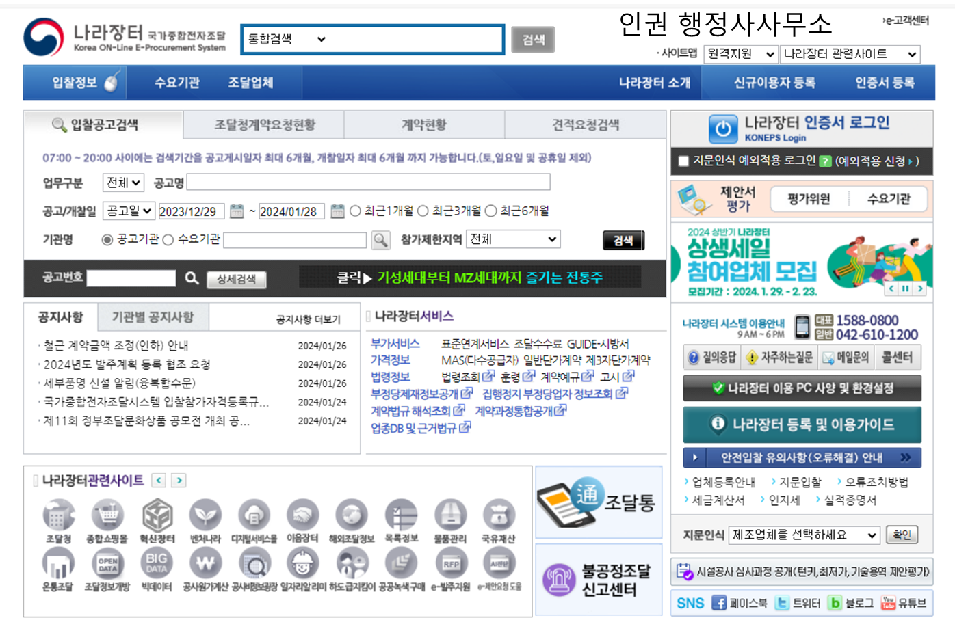
Task: Open the 통합검색 category dropdown
Action: (x=287, y=39)
